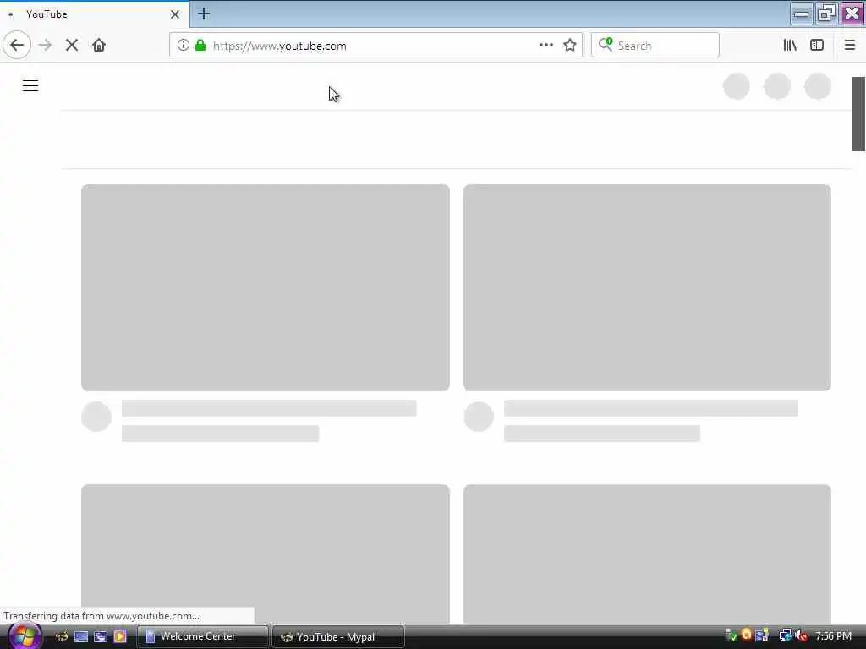Image resolution: width=866 pixels, height=649 pixels.
Task: Open the Windows Start orb
Action: pyautogui.click(x=24, y=636)
